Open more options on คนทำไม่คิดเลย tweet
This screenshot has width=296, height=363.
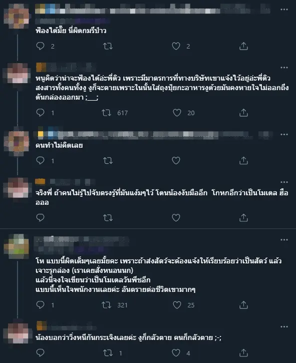[284, 134]
